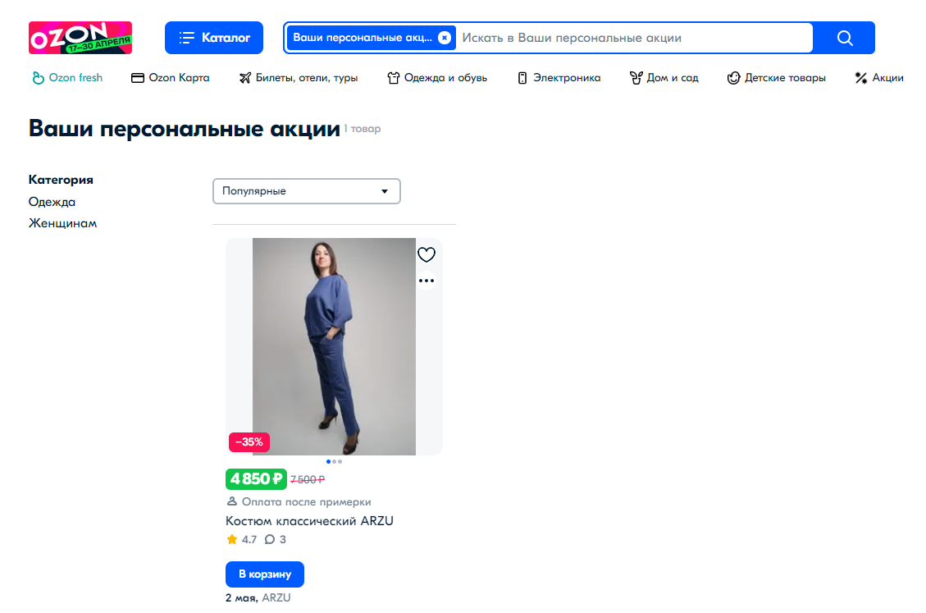The image size is (926, 613).
Task: Remove the personal promotions search filter chip
Action: [x=444, y=38]
